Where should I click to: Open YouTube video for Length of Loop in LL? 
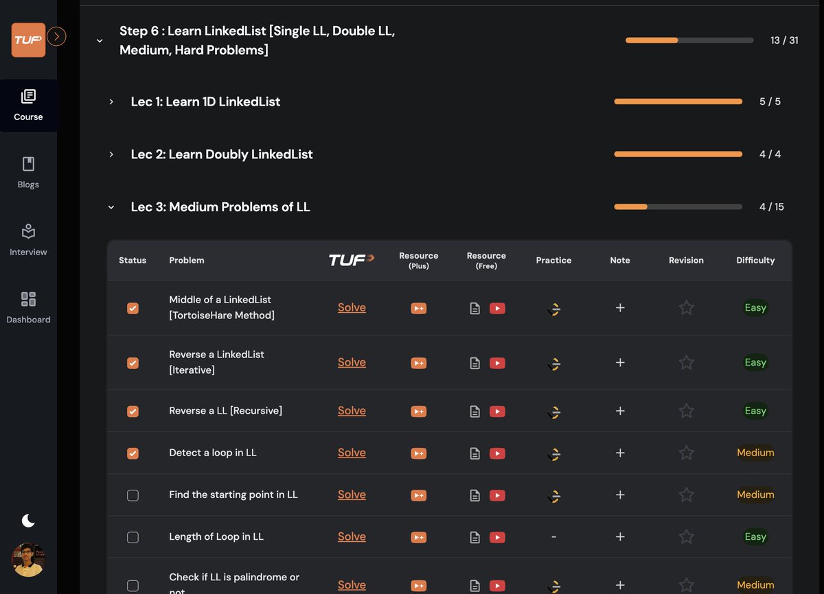(497, 537)
